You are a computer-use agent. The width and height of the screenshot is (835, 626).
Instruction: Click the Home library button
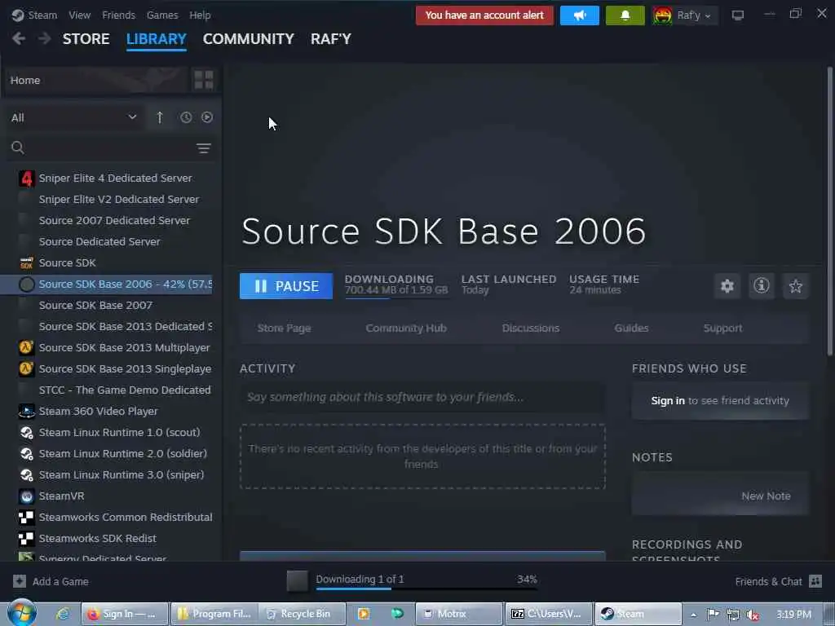[x=96, y=80]
